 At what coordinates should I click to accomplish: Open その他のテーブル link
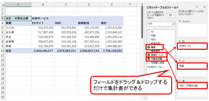[x=156, y=67]
